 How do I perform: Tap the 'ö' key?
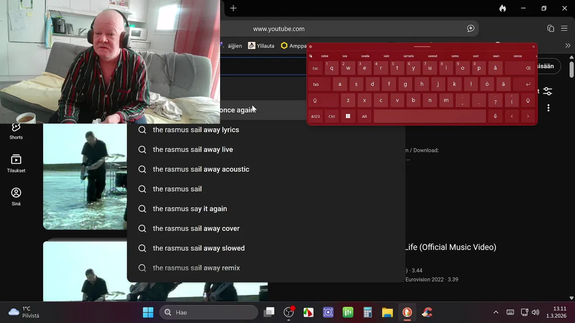(x=487, y=84)
